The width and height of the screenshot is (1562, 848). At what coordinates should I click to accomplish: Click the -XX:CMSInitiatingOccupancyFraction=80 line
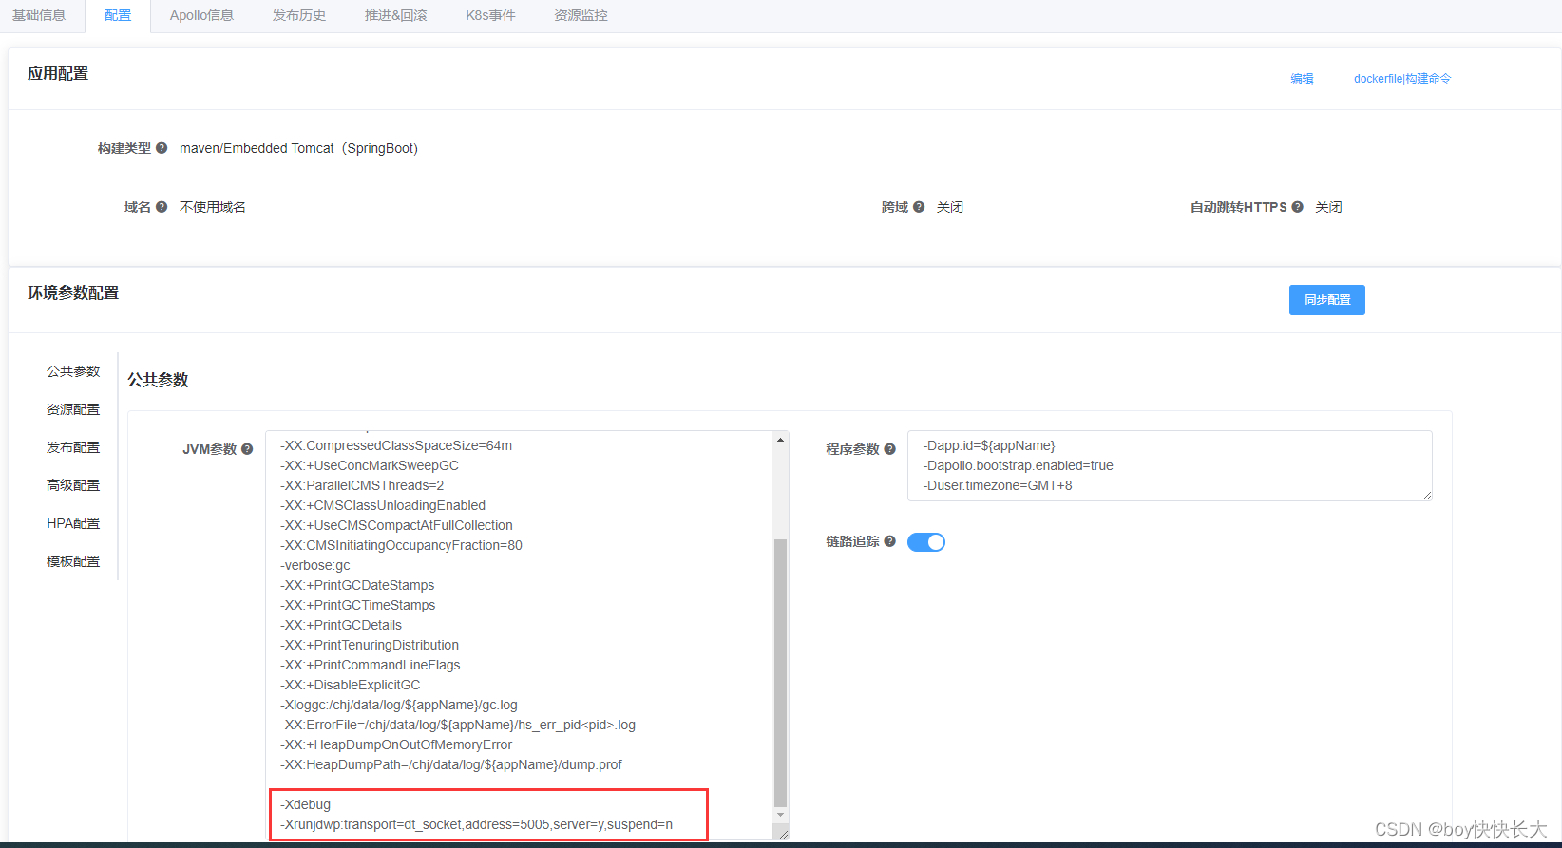click(x=401, y=545)
